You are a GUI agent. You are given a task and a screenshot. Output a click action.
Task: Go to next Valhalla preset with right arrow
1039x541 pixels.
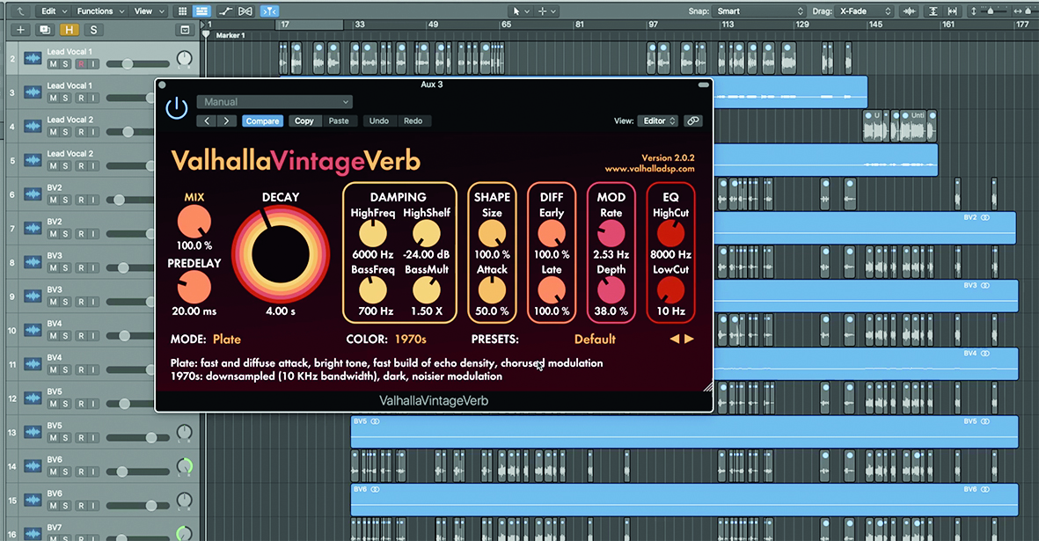pyautogui.click(x=689, y=339)
